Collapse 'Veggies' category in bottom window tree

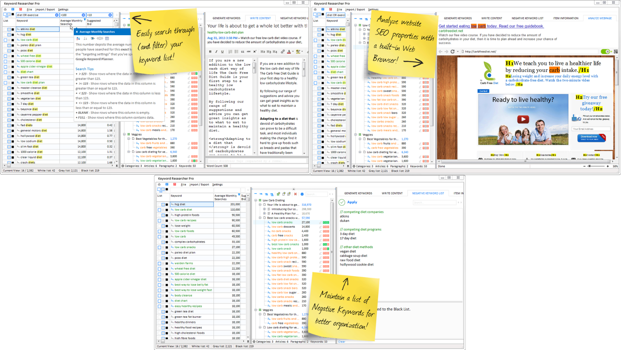click(x=256, y=310)
